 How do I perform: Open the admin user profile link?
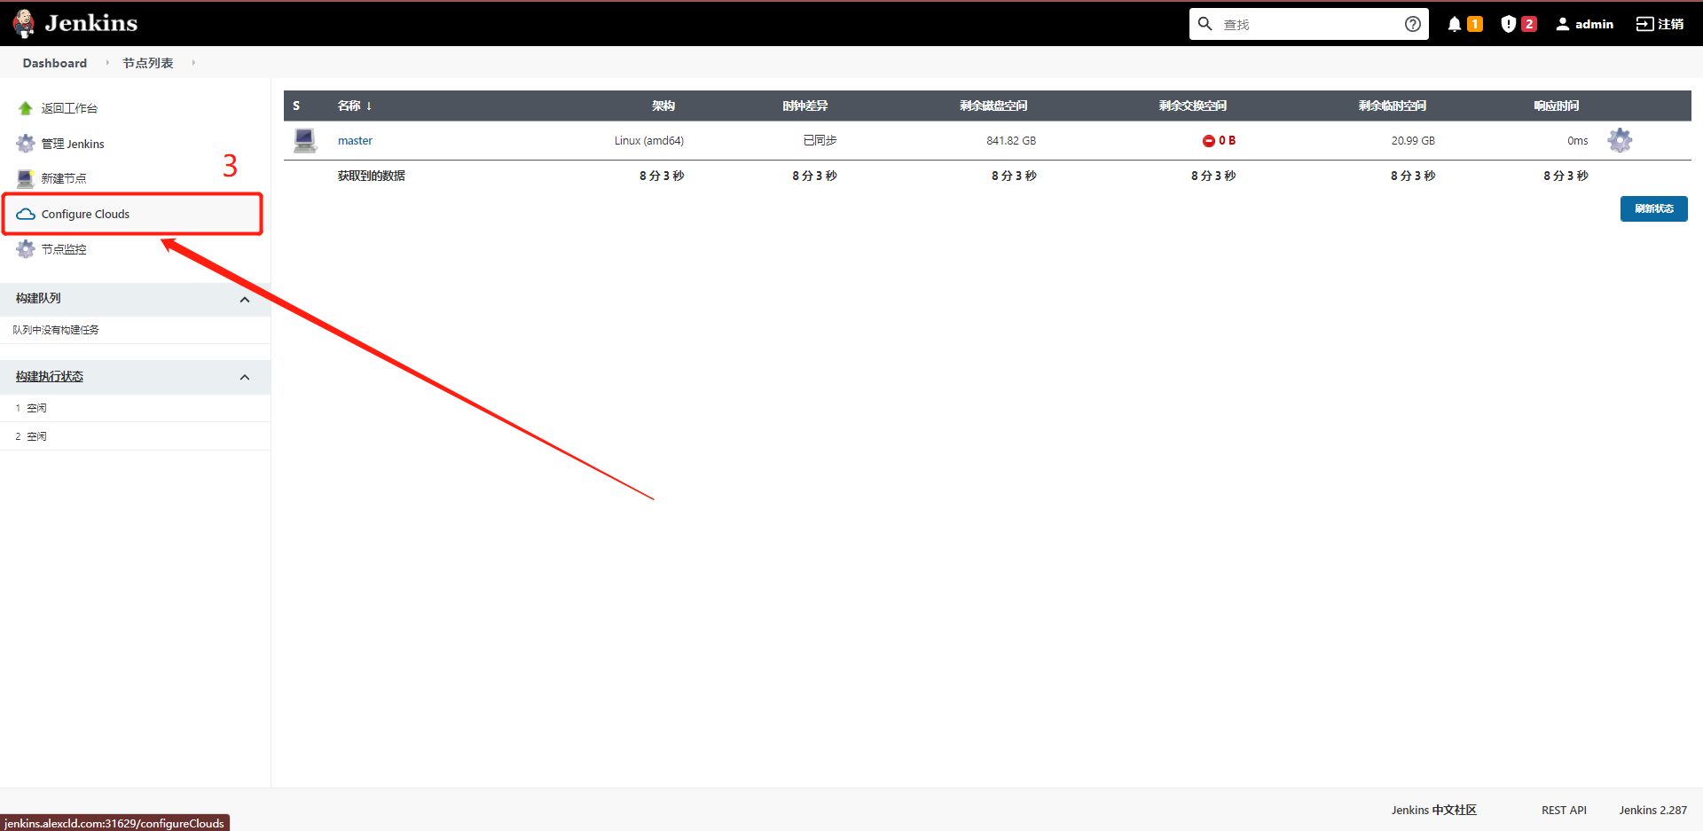point(1594,24)
